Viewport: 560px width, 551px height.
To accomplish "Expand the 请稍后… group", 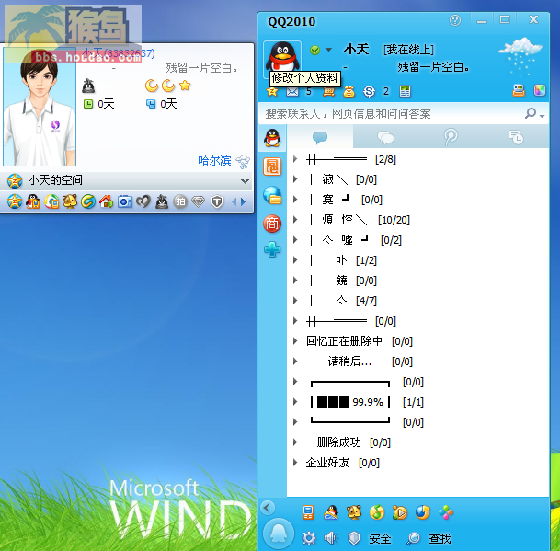I will [295, 362].
